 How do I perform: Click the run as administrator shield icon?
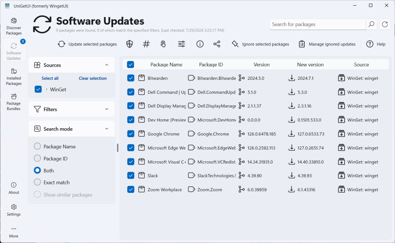click(129, 44)
